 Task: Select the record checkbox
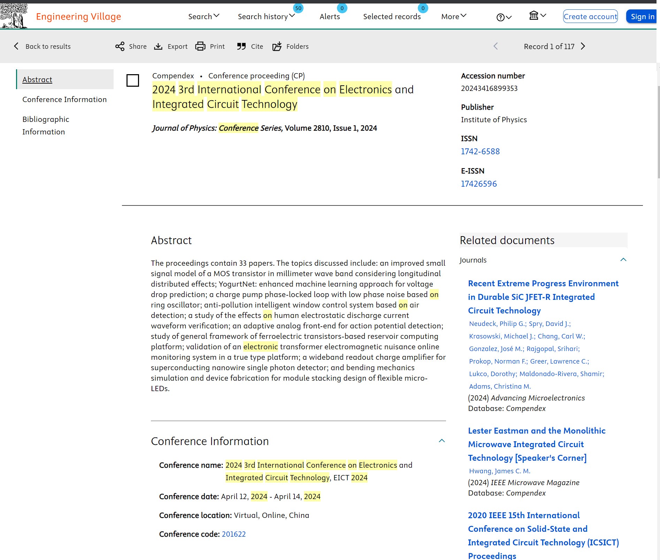(133, 80)
